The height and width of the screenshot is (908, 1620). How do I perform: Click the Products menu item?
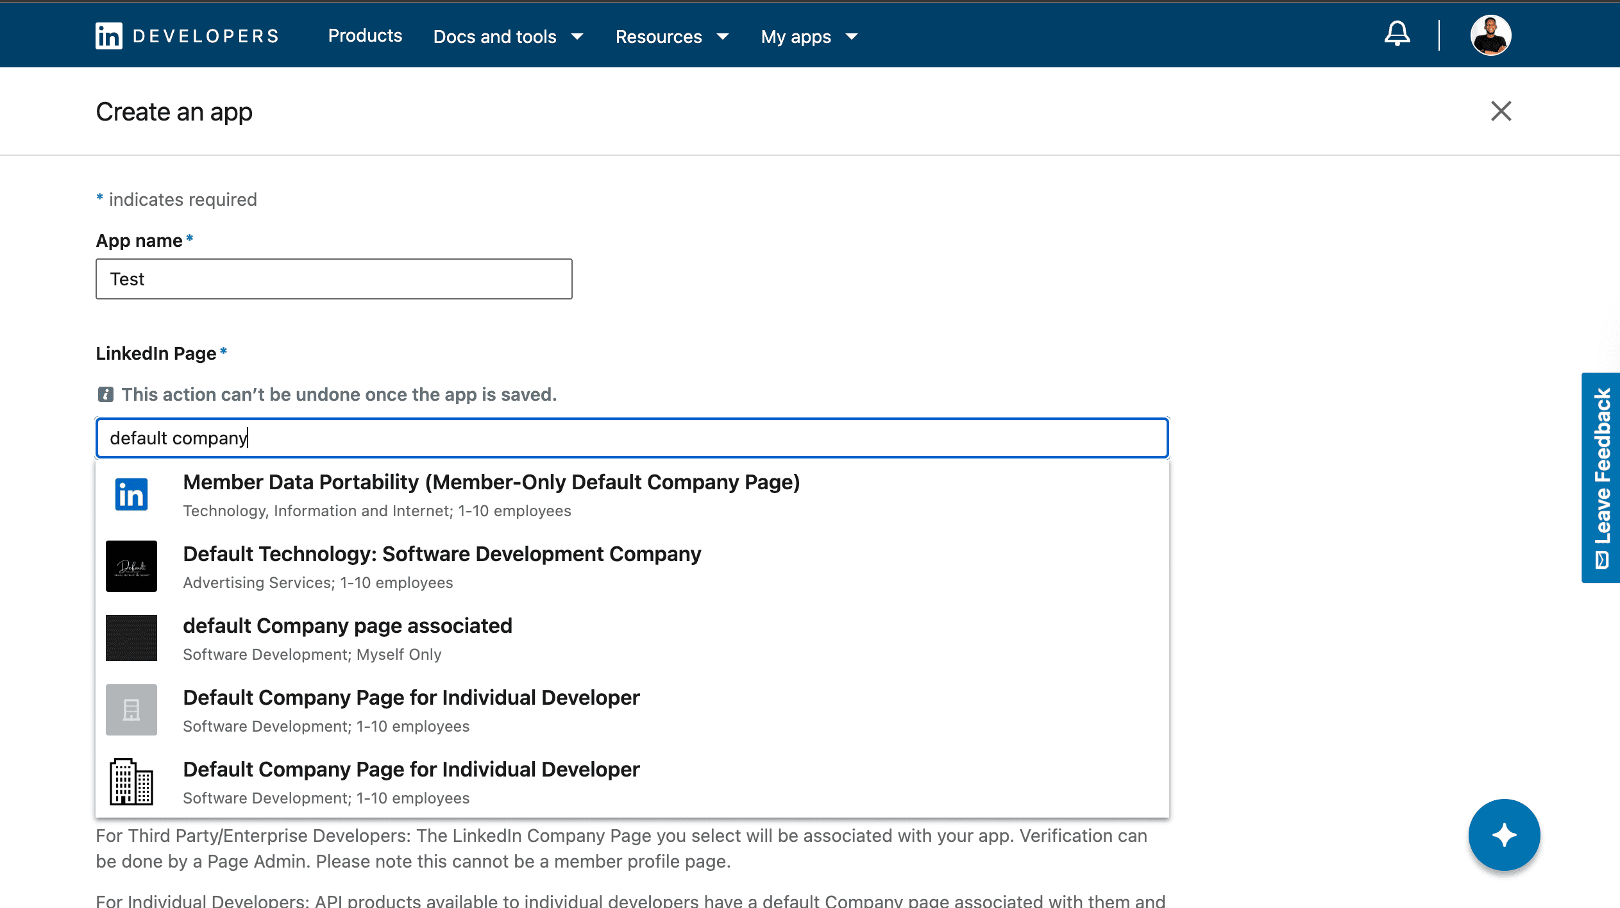pyautogui.click(x=364, y=37)
